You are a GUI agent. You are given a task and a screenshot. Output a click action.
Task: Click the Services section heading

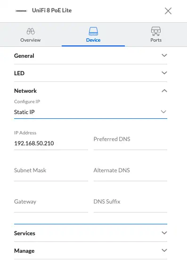coord(24,233)
